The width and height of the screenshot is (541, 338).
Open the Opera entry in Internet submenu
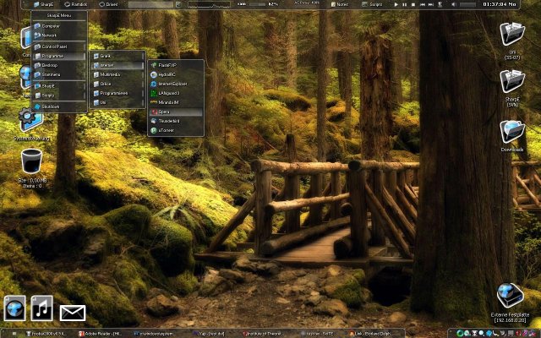[x=176, y=112]
